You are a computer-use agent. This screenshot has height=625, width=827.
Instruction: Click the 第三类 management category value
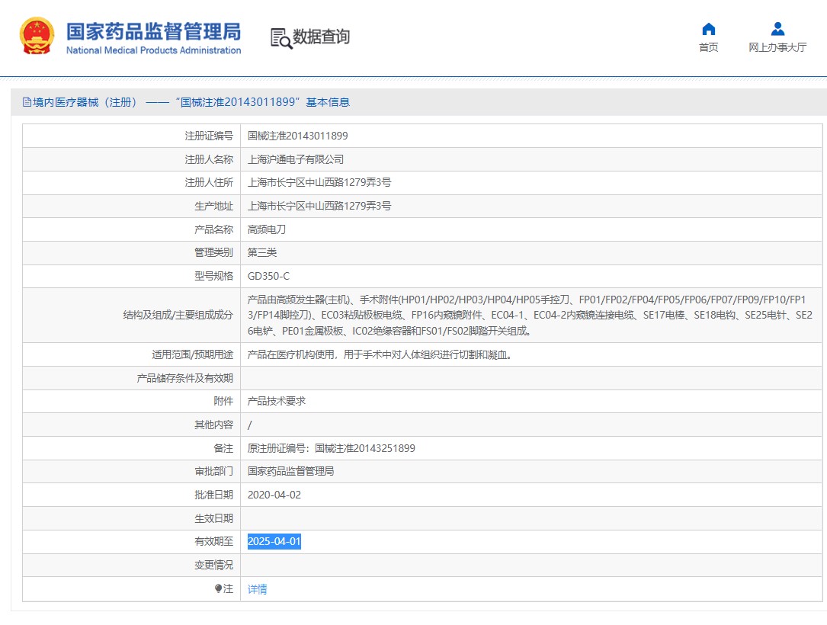tap(262, 252)
